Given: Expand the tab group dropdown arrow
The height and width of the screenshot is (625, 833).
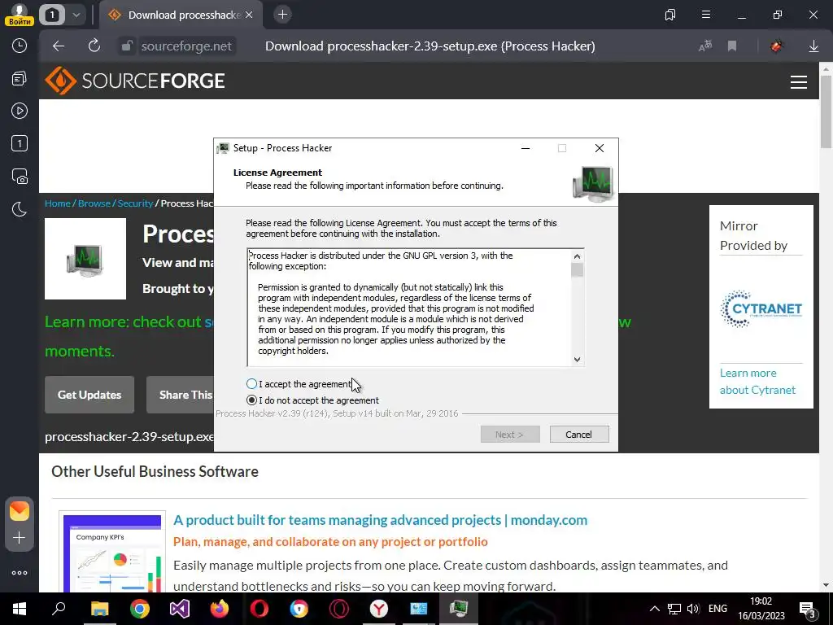Looking at the screenshot, I should click(76, 15).
